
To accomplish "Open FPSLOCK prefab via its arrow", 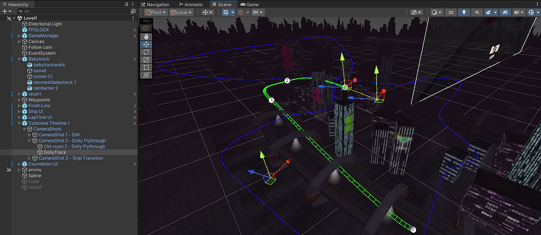I will click(135, 30).
